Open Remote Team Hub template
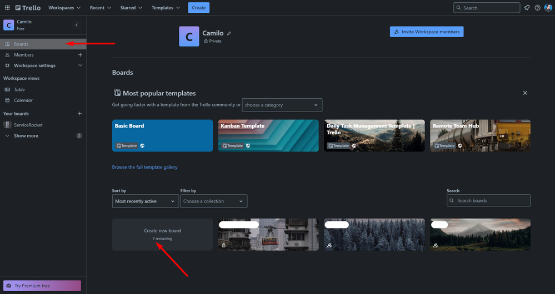The image size is (555, 294). pos(481,135)
